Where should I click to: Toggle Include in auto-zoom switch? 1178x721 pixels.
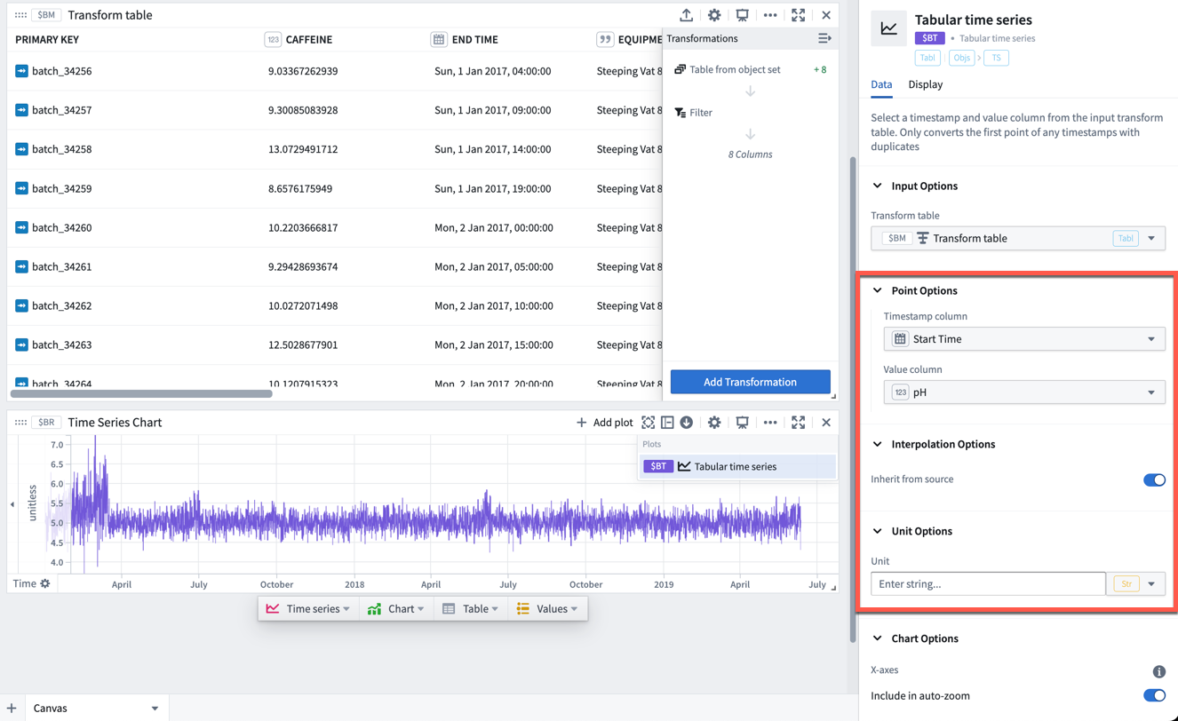click(x=1154, y=695)
